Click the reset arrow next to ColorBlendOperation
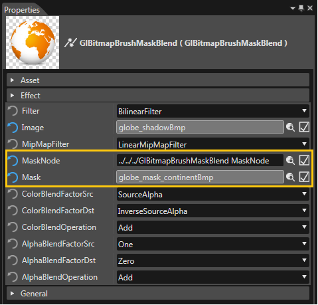This screenshot has width=318, height=305. pos(13,227)
